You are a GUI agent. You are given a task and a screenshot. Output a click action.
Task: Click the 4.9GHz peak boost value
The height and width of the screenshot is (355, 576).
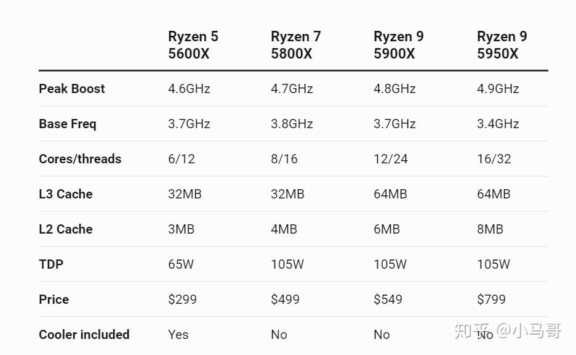tap(498, 89)
